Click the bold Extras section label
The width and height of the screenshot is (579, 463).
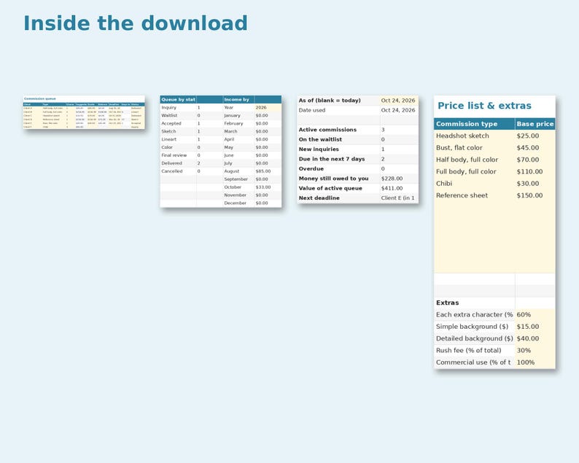(447, 303)
